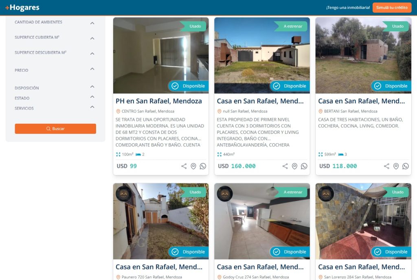The image size is (417, 280).
Task: Contact via WhatsApp for the PH listing
Action: coord(203,166)
